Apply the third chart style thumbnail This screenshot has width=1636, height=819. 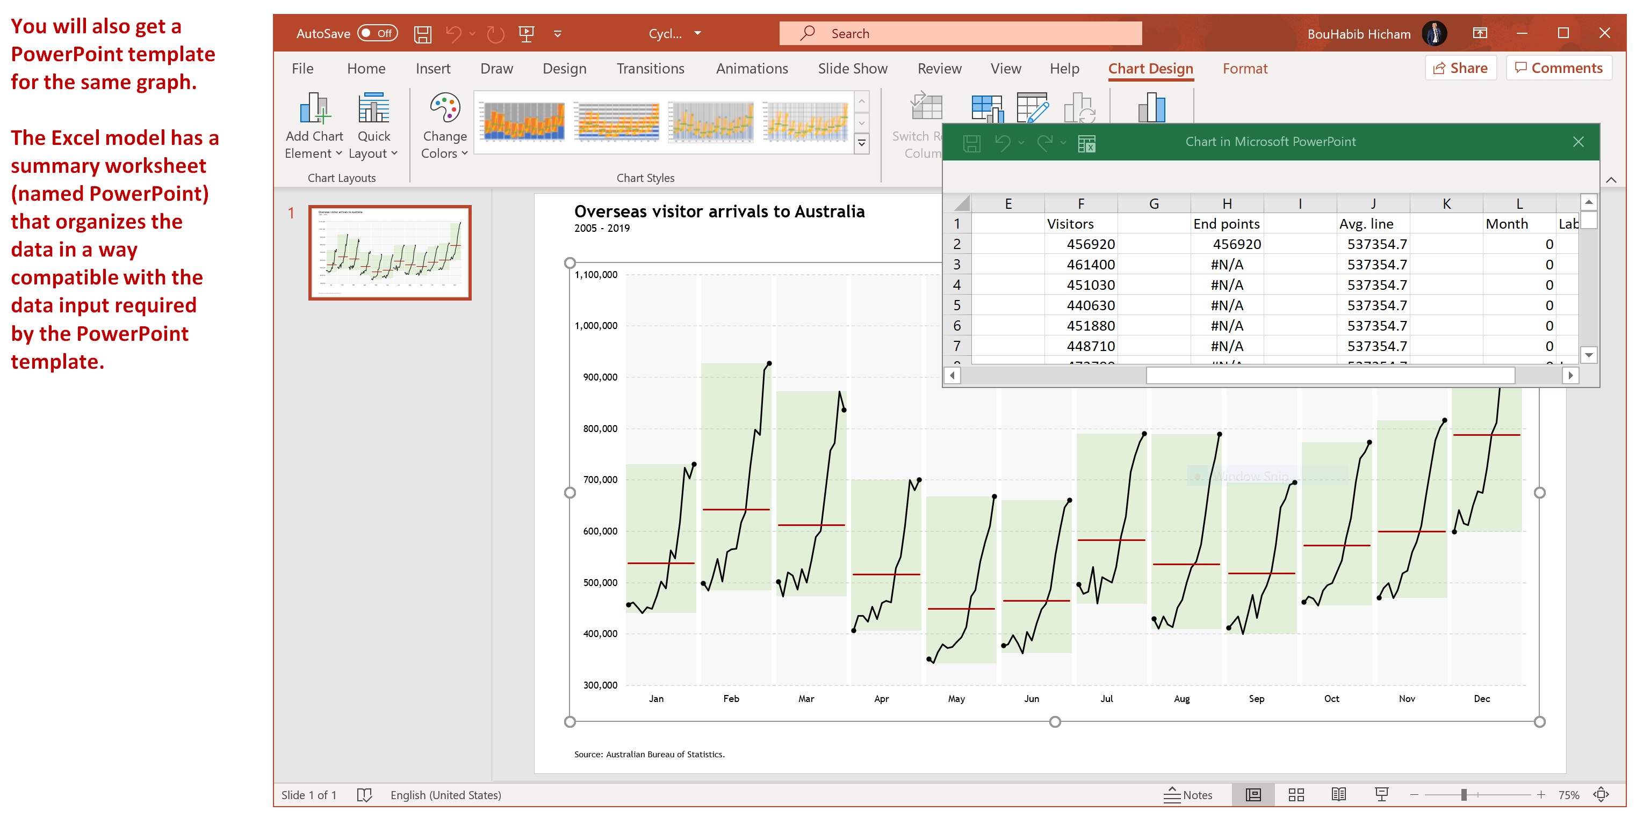click(711, 121)
